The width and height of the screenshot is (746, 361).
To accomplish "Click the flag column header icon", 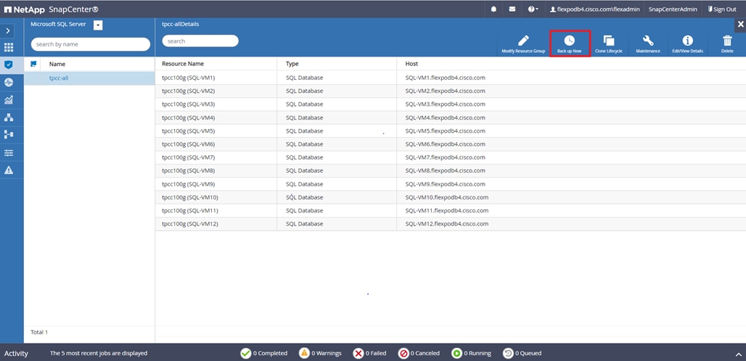I will [33, 64].
